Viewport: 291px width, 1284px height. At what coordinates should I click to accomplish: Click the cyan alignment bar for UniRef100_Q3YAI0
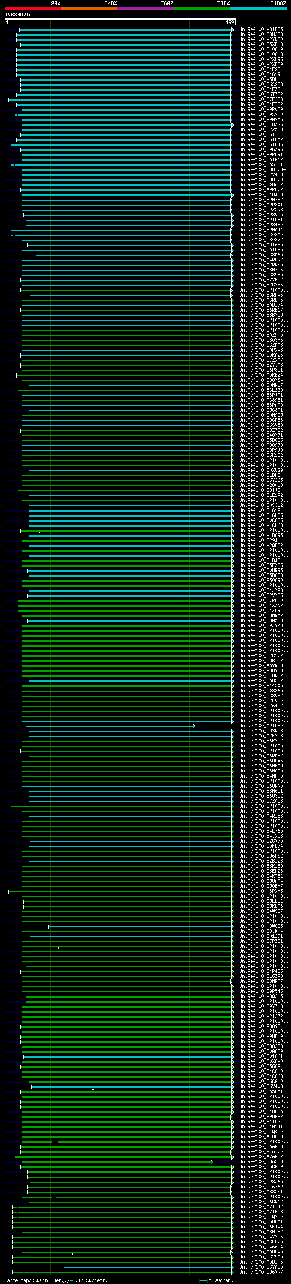tap(149, 1267)
